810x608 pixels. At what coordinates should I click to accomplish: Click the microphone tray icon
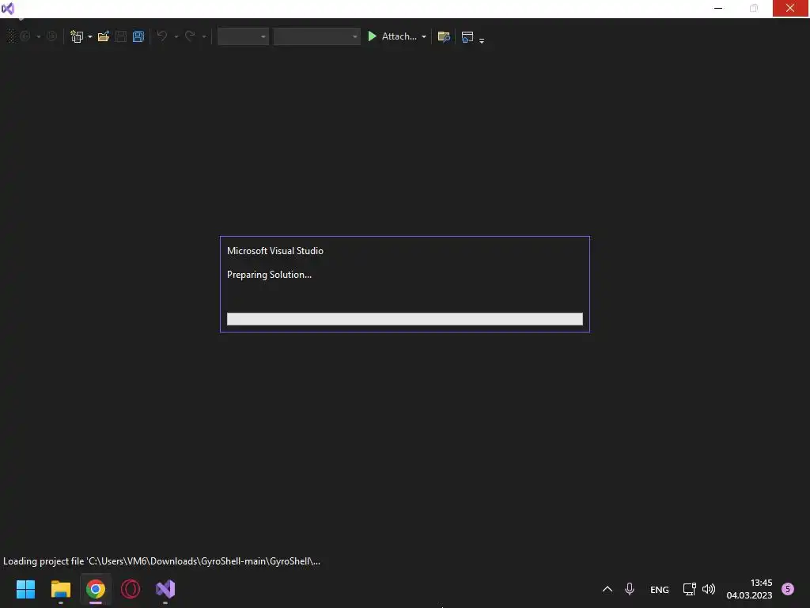pos(629,589)
